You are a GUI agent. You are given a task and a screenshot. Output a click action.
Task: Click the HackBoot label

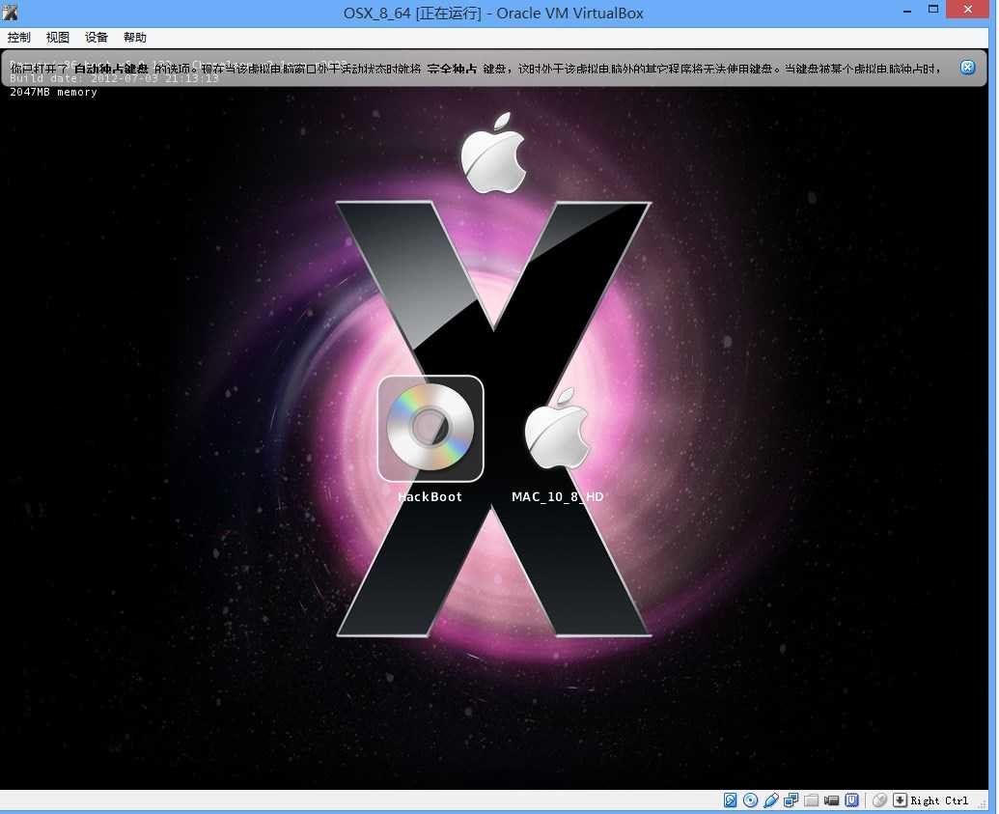[430, 497]
